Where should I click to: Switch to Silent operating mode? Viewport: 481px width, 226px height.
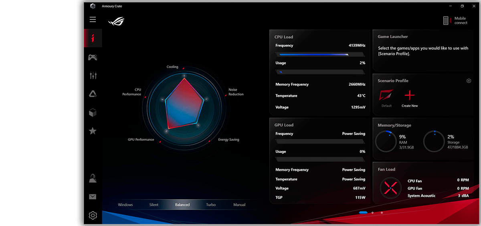[154, 205]
